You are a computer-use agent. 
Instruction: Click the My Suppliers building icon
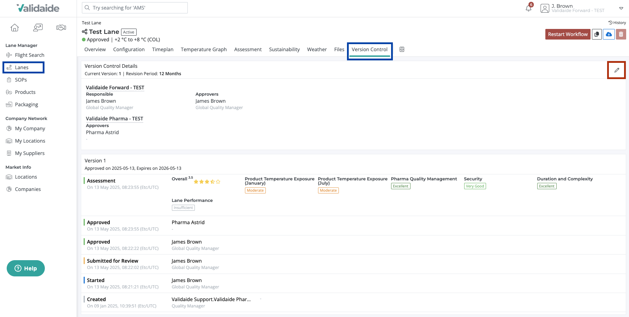9,153
